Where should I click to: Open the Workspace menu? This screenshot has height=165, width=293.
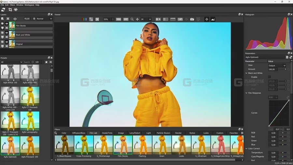tap(29, 5)
